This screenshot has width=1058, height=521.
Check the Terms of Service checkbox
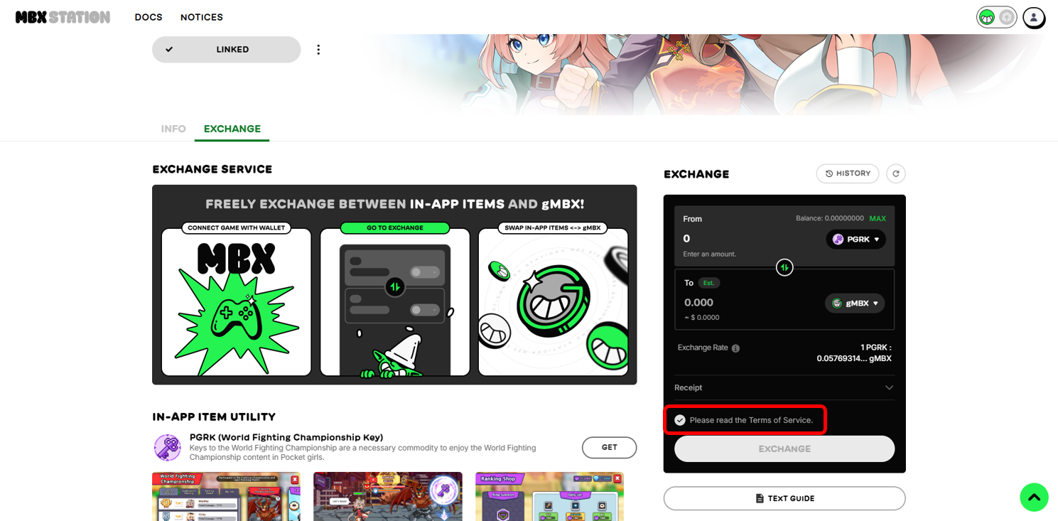[680, 420]
